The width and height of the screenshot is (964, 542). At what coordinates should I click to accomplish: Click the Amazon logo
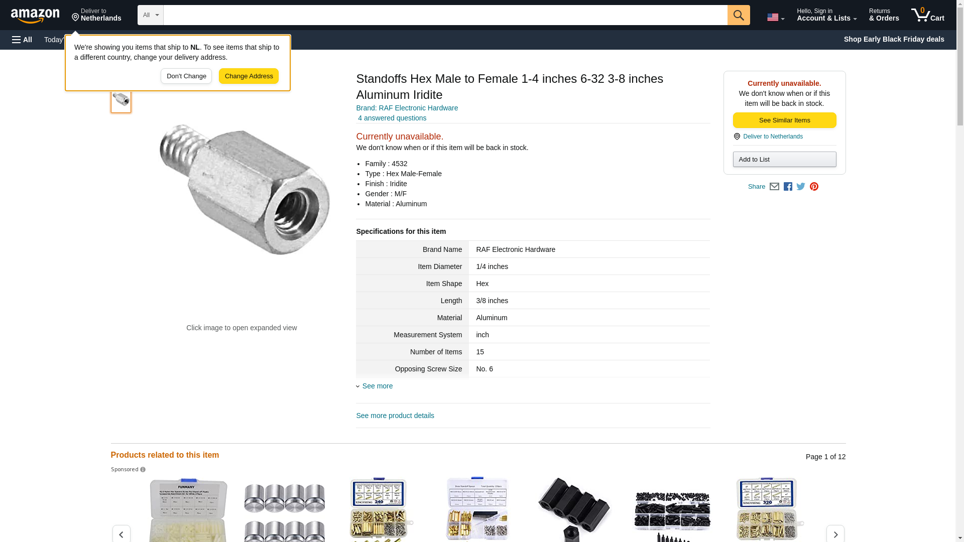pyautogui.click(x=35, y=16)
